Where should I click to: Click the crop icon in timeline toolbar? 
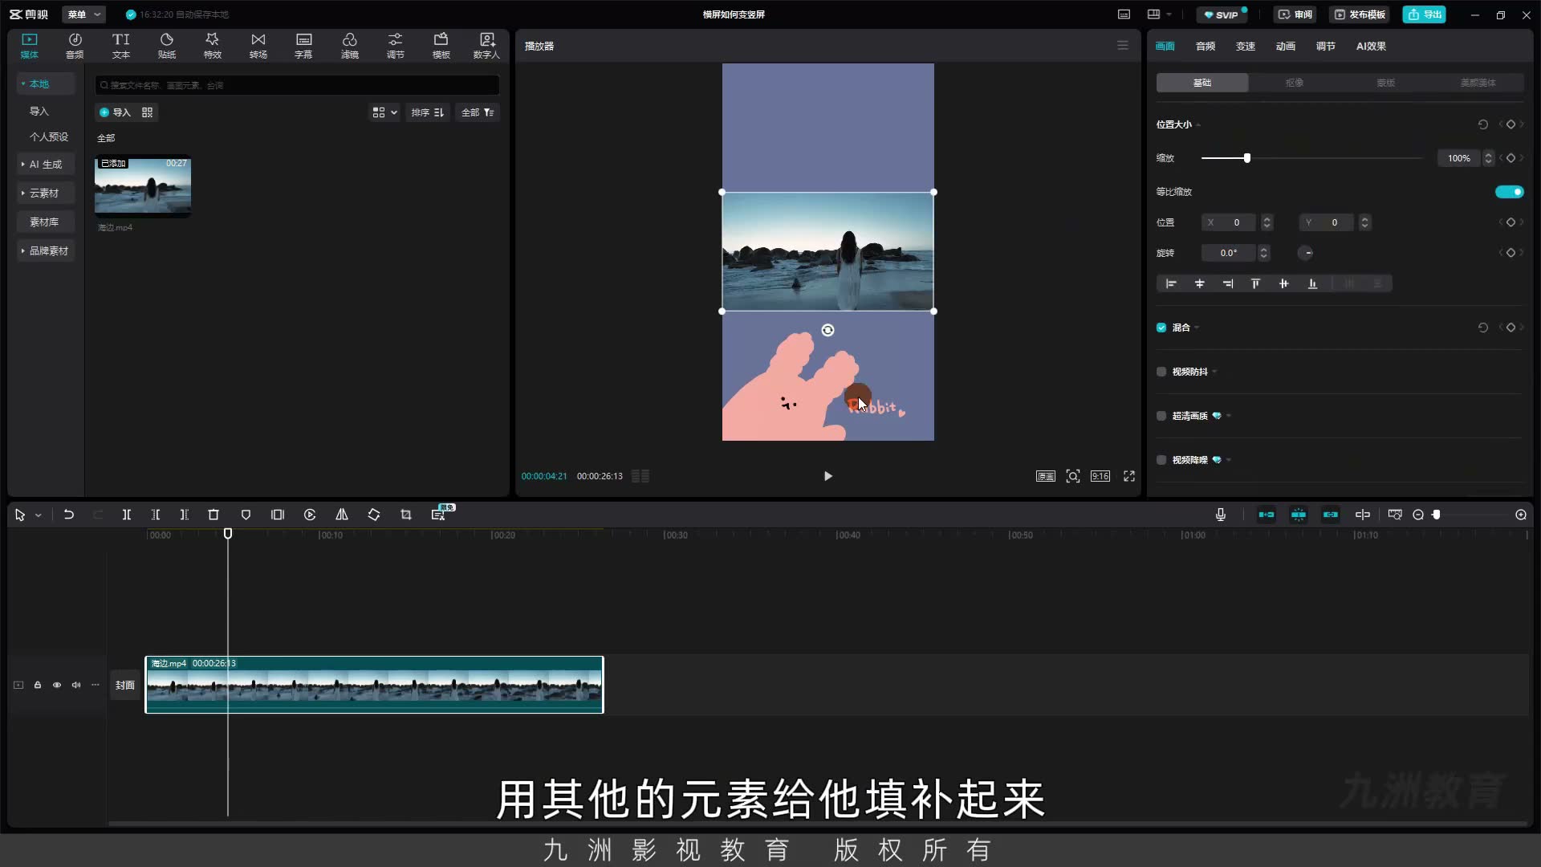(406, 515)
